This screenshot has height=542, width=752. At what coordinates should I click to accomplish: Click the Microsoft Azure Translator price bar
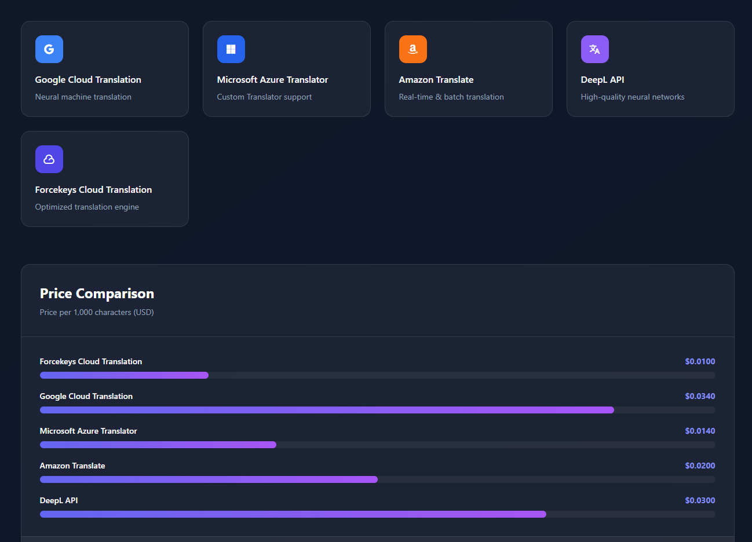pyautogui.click(x=378, y=445)
